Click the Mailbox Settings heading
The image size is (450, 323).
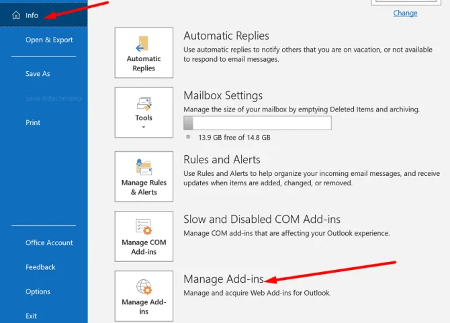tap(223, 95)
